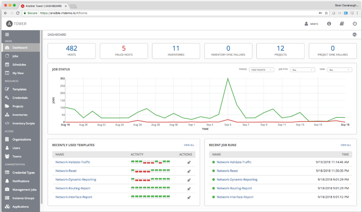Open Templates from the sidebar
The height and width of the screenshot is (212, 362).
click(x=19, y=90)
